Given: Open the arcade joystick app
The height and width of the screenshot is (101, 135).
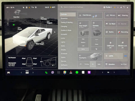Looking at the screenshot, I should pyautogui.click(x=71, y=72).
